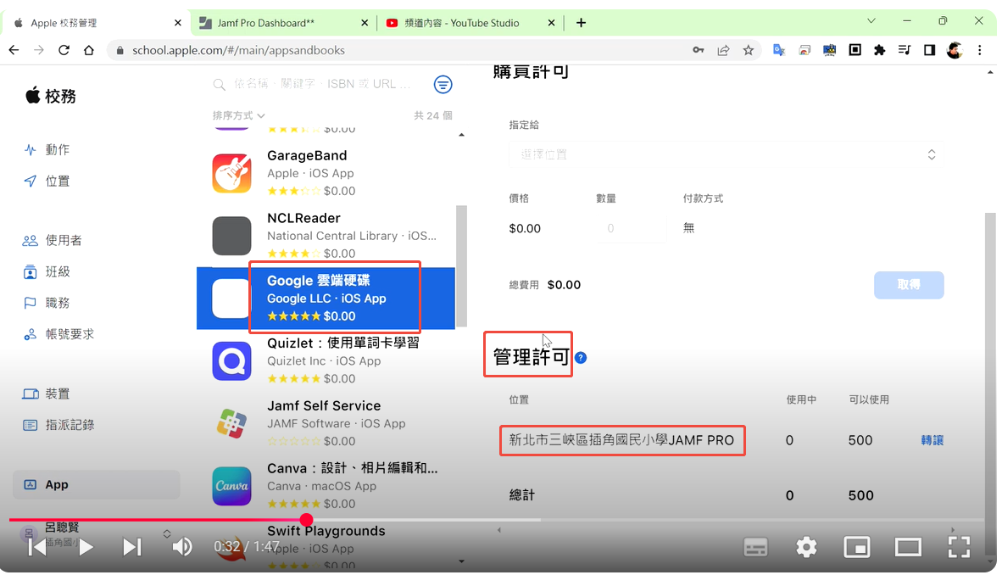Open tab search chevron
The height and width of the screenshot is (575, 1002).
pos(871,21)
